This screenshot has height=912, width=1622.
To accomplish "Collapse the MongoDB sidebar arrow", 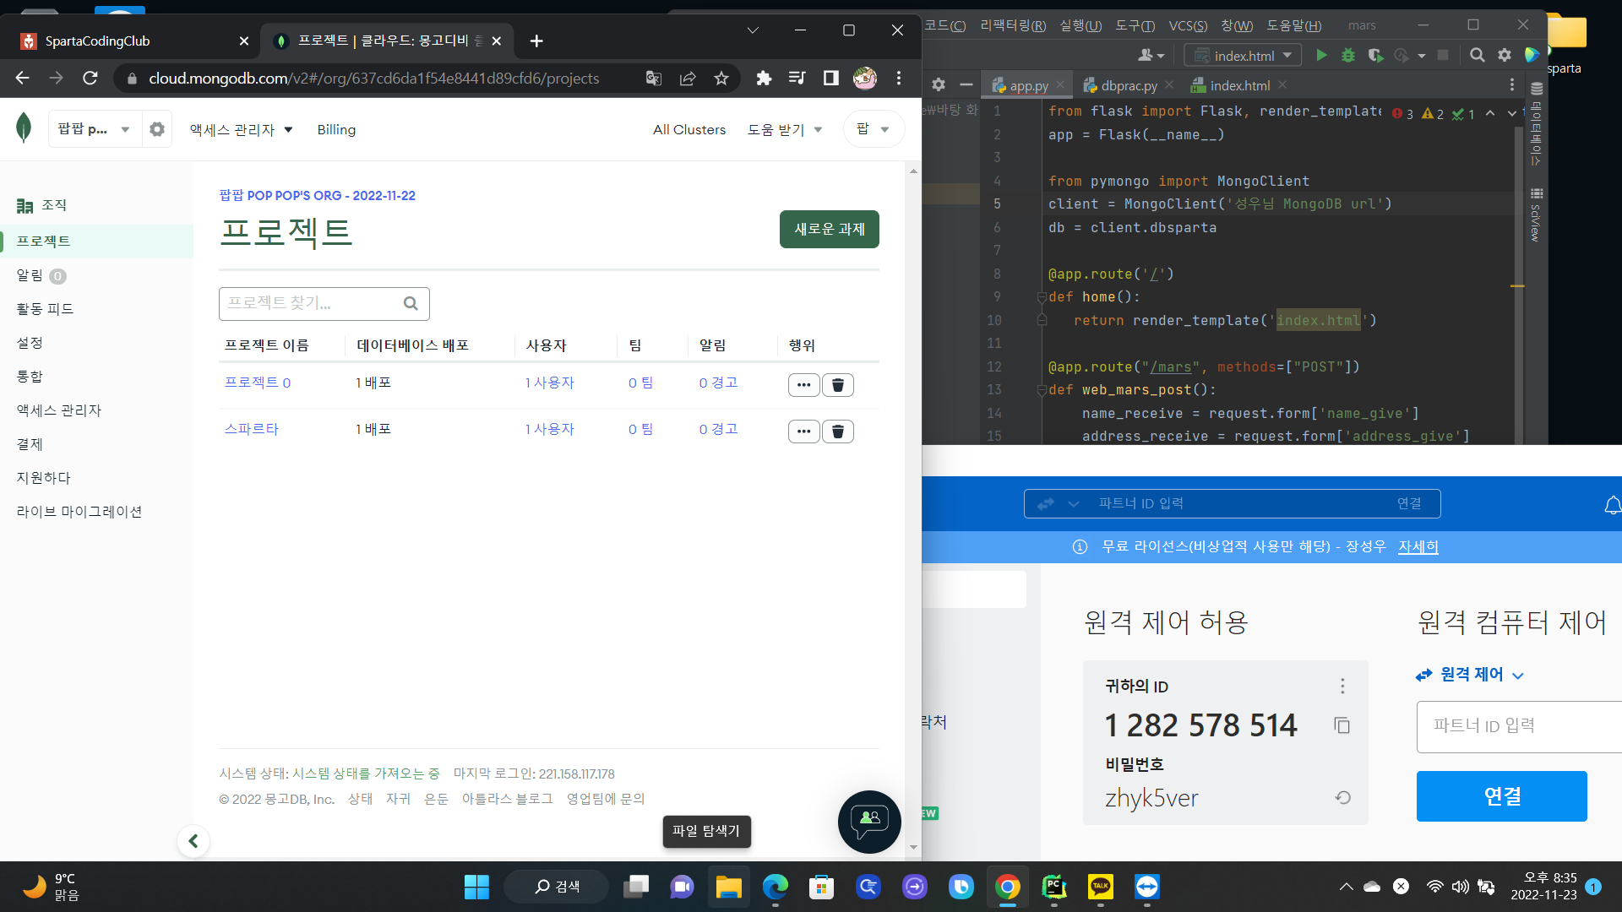I will [x=193, y=841].
